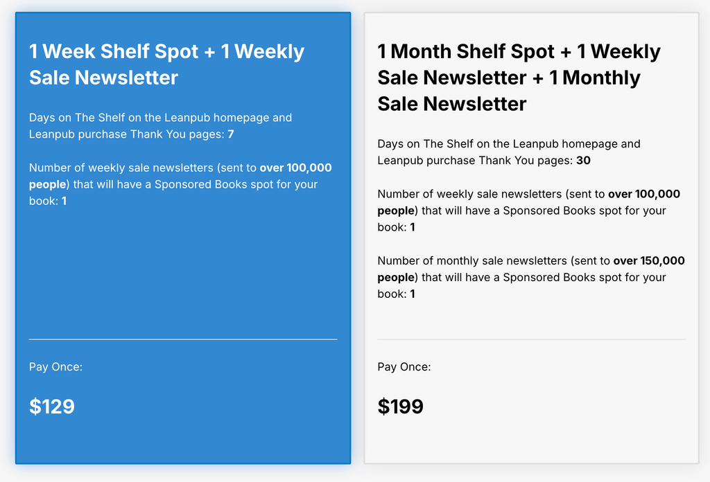This screenshot has width=710, height=482.
Task: Click "Pay Once:" label in the blue card
Action: coord(55,367)
